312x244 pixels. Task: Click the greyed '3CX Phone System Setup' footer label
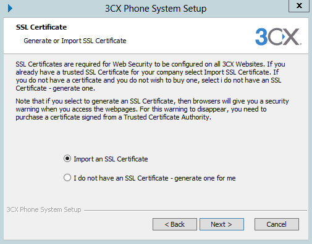pyautogui.click(x=44, y=209)
